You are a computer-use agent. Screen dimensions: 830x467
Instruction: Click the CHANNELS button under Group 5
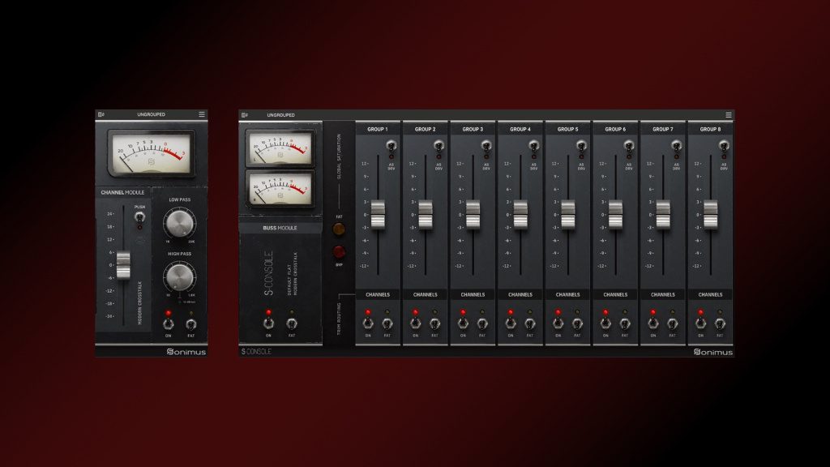[568, 294]
